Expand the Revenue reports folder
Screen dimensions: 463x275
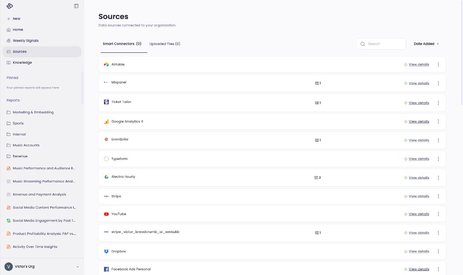pos(17,156)
